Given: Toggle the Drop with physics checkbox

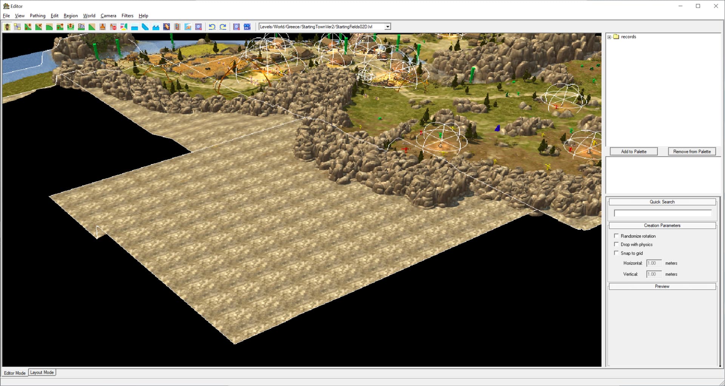Looking at the screenshot, I should click(616, 244).
